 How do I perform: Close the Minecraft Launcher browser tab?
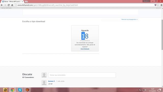coord(22,2)
